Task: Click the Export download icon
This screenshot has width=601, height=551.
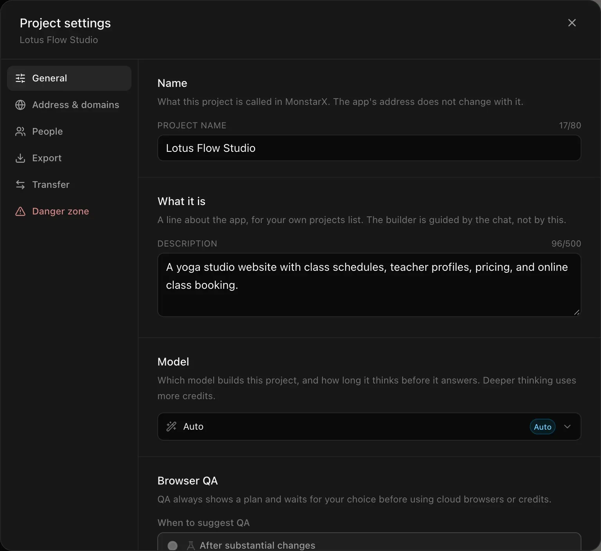Action: 20,158
